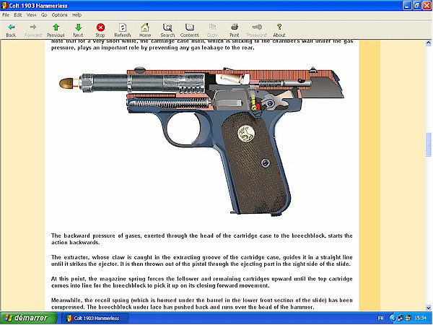The width and height of the screenshot is (433, 325).
Task: Open the démarrer start menu
Action: tap(28, 318)
